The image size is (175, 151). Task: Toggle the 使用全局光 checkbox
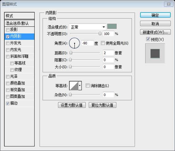pos(103,43)
